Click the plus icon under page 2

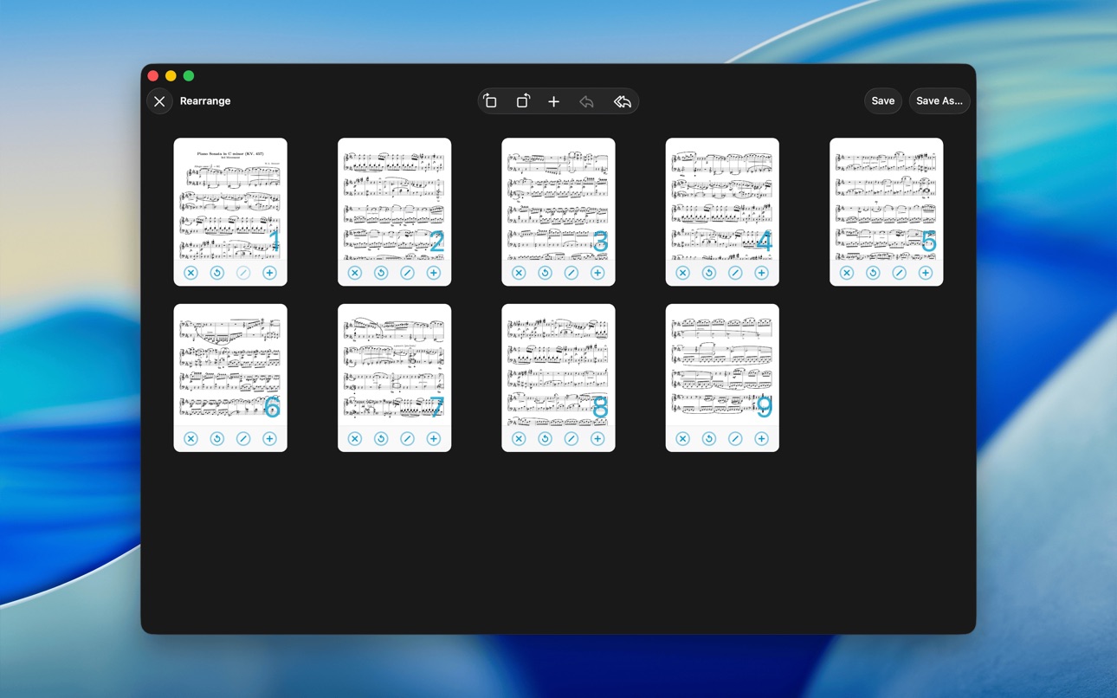click(x=434, y=273)
